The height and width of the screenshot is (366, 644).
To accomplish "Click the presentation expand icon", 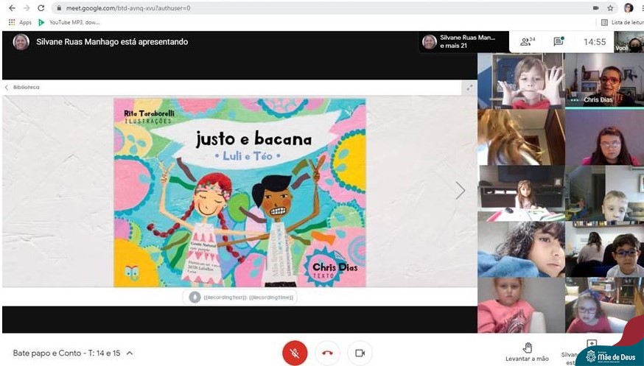I will pos(469,88).
